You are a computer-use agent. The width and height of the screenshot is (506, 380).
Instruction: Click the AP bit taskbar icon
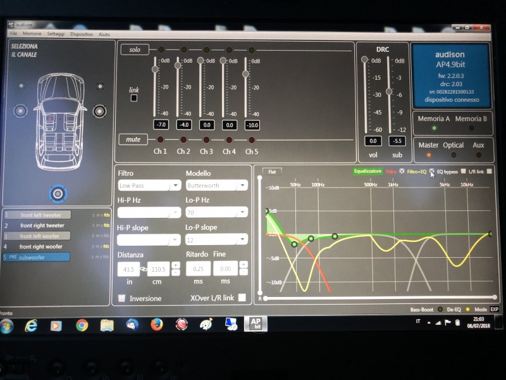pyautogui.click(x=256, y=324)
